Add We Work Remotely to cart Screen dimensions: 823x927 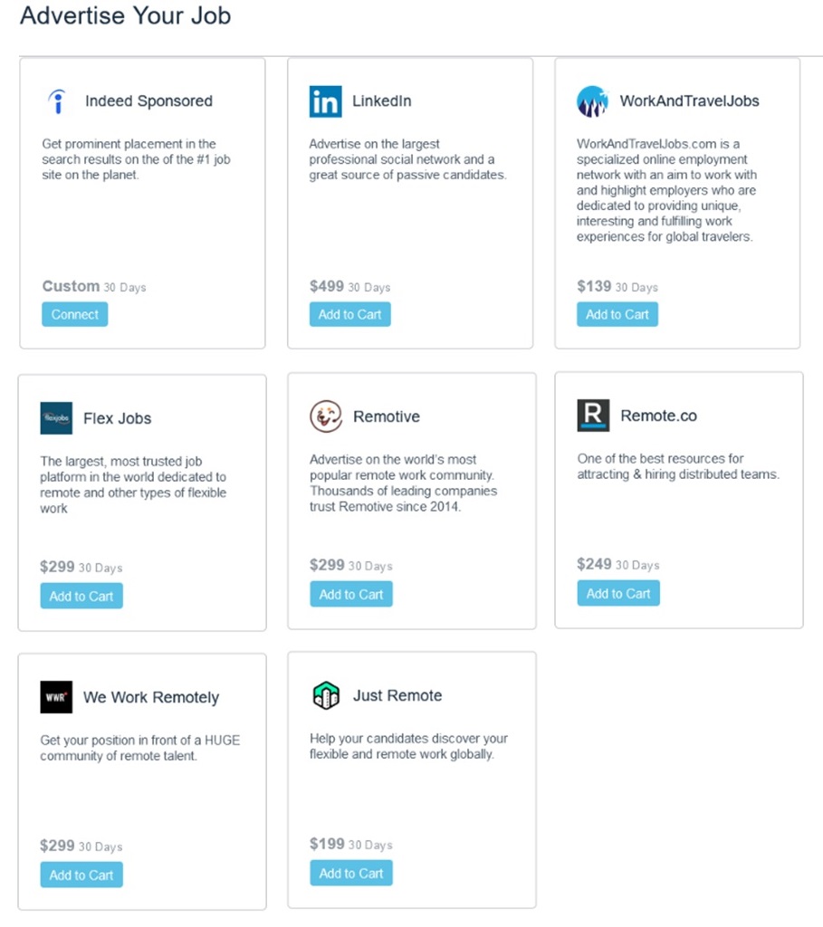[x=81, y=874]
